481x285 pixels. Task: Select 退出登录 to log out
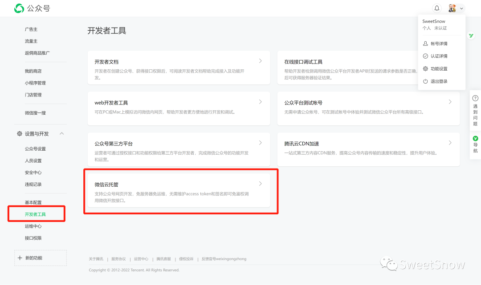[x=439, y=81]
